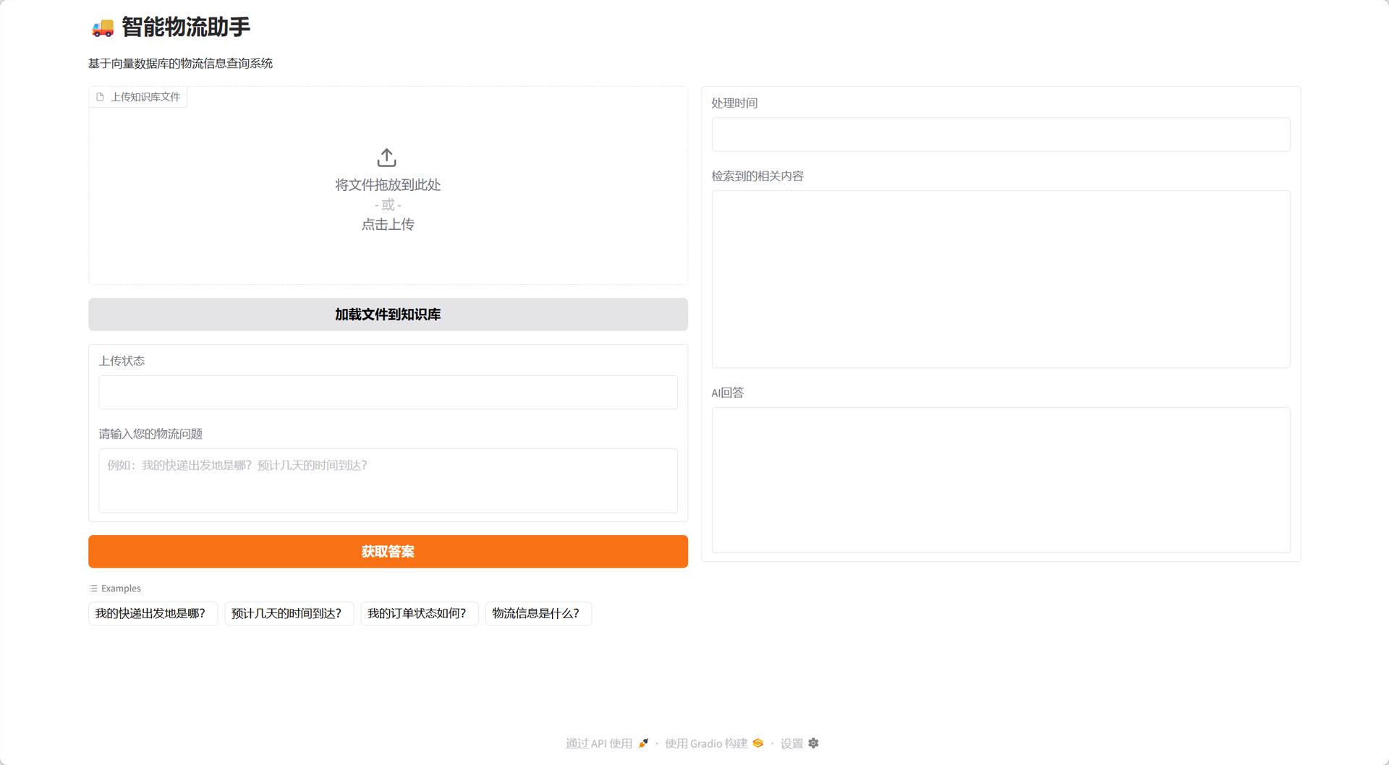The height and width of the screenshot is (765, 1389).
Task: Click the Gradio logo icon in footer
Action: tap(757, 743)
